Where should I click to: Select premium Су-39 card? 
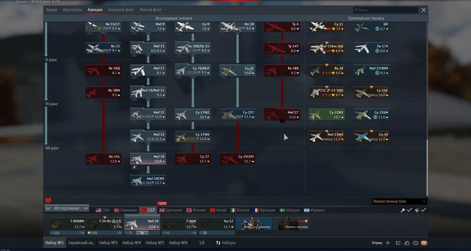[371, 136]
